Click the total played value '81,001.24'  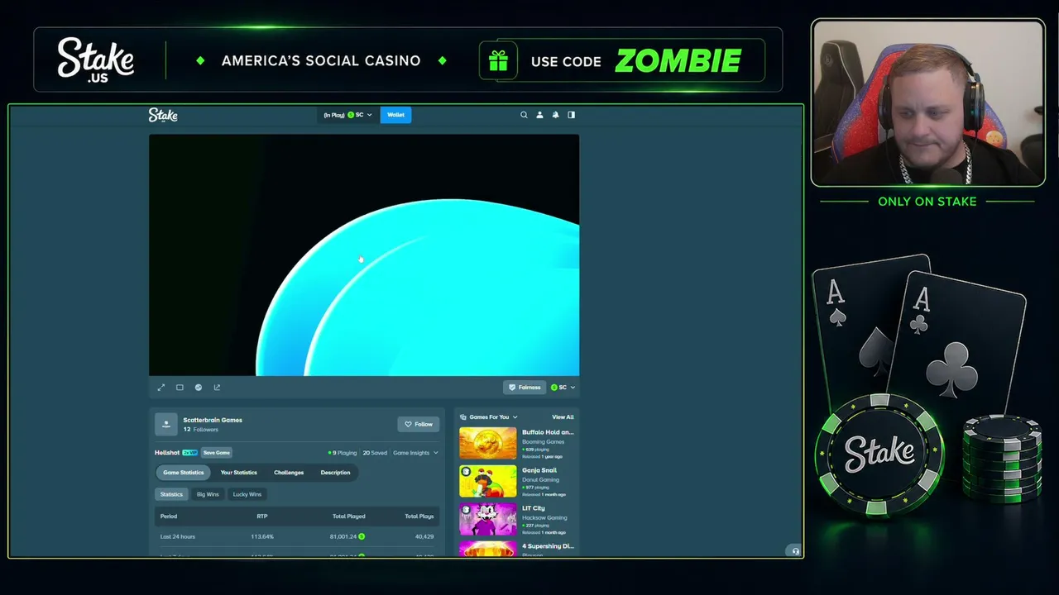coord(343,537)
